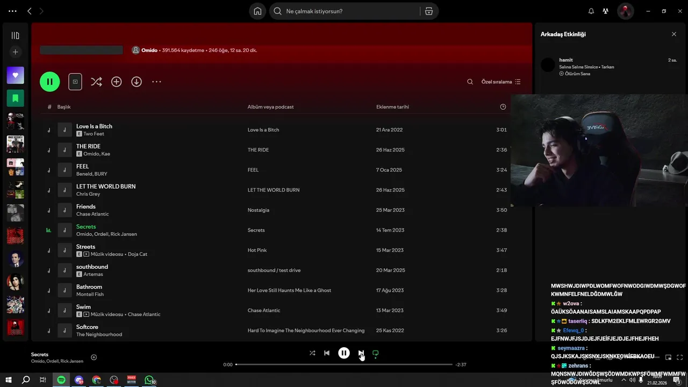Viewport: 688px width, 387px height.
Task: Open profile avatar menu
Action: click(625, 11)
